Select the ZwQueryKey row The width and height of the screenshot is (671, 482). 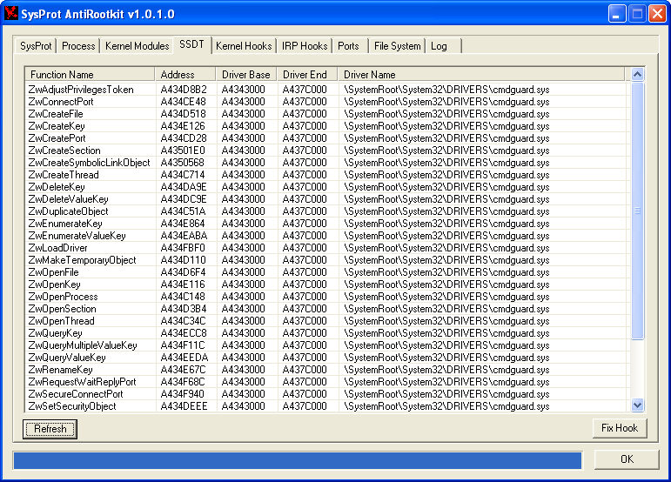coord(325,333)
